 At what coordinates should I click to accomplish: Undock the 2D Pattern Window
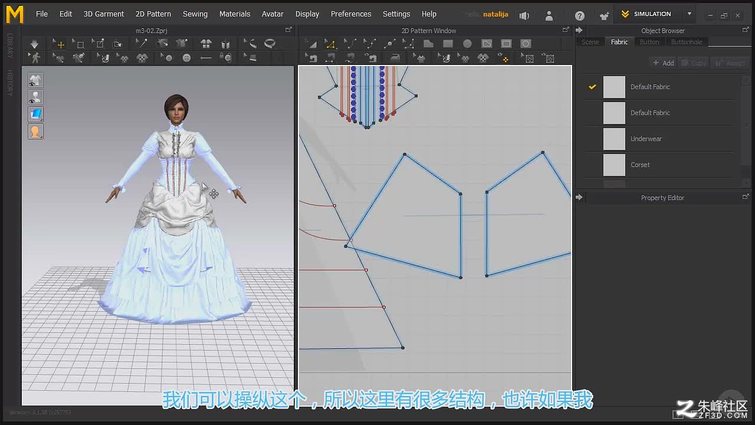pos(566,30)
